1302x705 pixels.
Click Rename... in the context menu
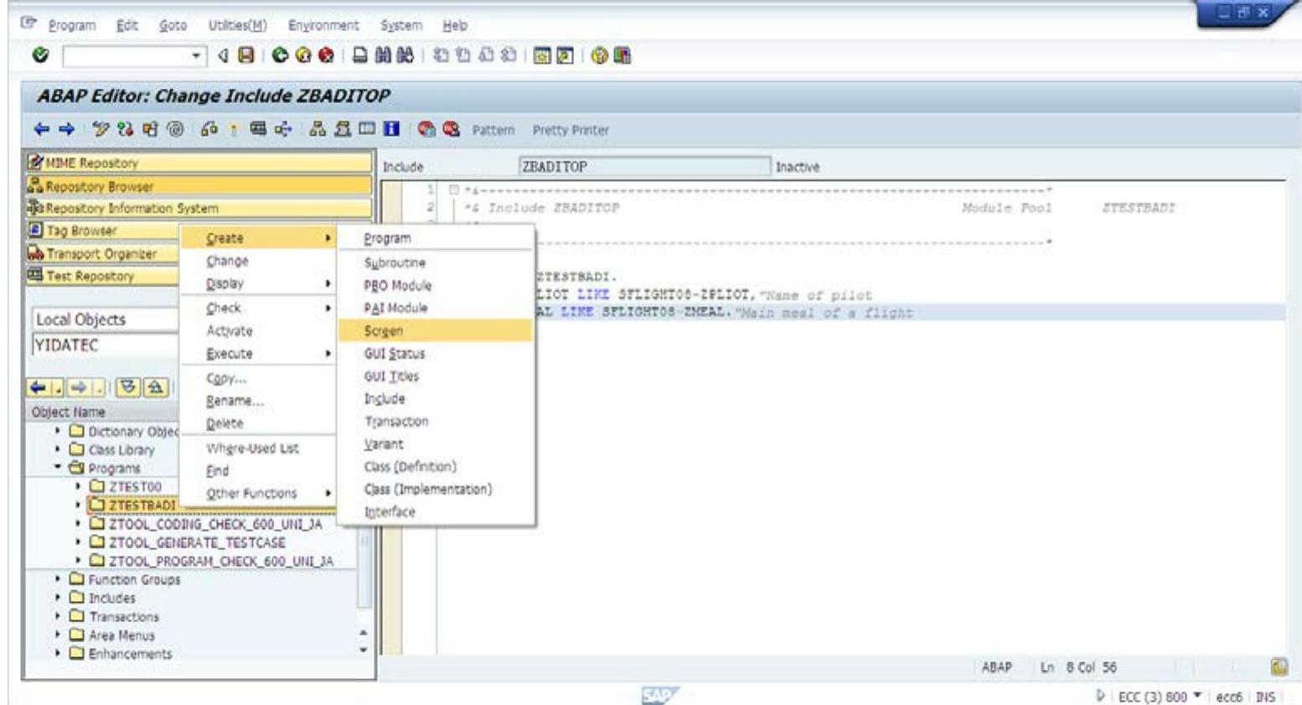pyautogui.click(x=258, y=401)
